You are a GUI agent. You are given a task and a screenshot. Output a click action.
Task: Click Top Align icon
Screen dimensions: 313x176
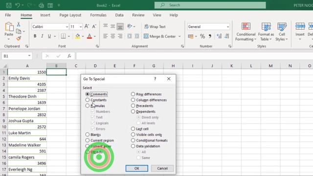pyautogui.click(x=106, y=26)
